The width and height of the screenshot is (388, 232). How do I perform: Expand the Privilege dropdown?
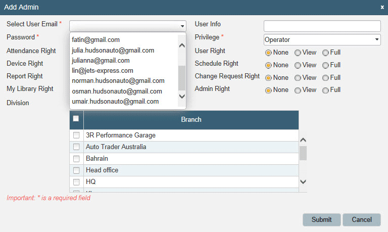[322, 40]
